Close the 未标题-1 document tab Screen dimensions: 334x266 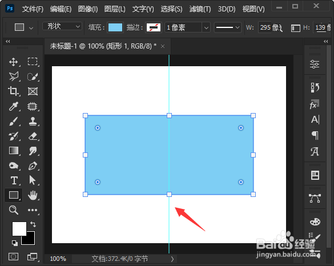click(x=163, y=46)
